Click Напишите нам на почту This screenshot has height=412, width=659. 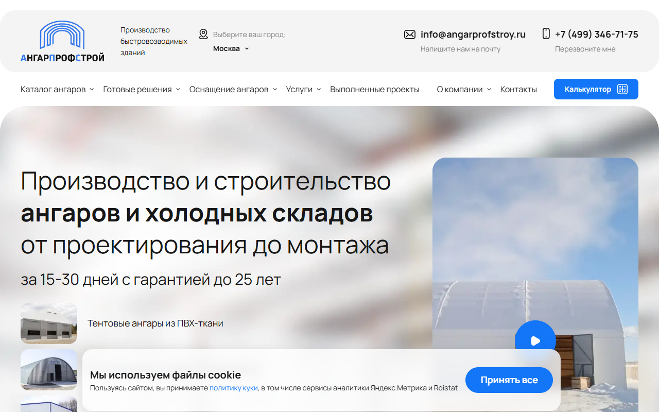click(x=461, y=49)
